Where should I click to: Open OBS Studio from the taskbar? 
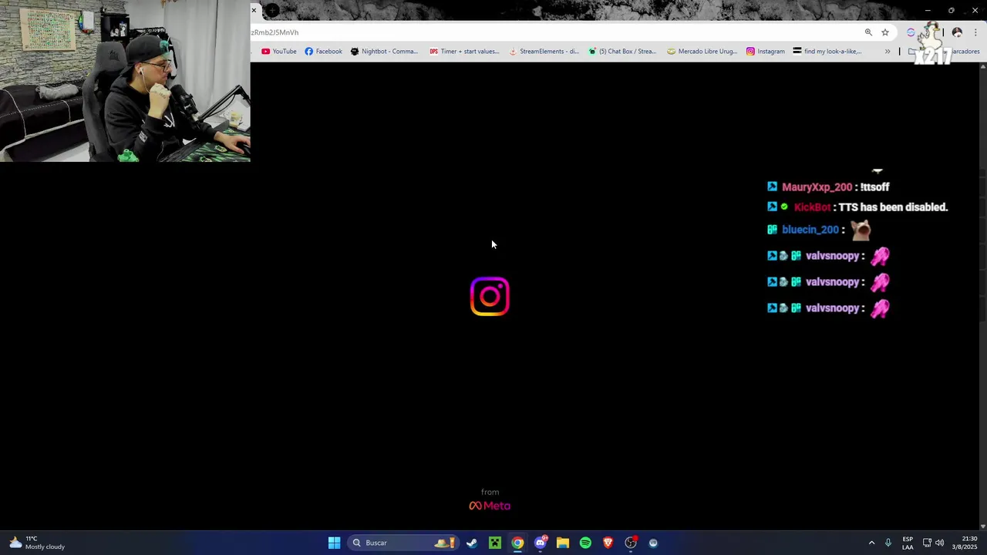[631, 543]
